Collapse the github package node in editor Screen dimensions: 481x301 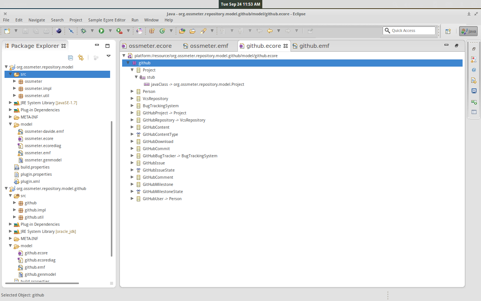point(128,63)
